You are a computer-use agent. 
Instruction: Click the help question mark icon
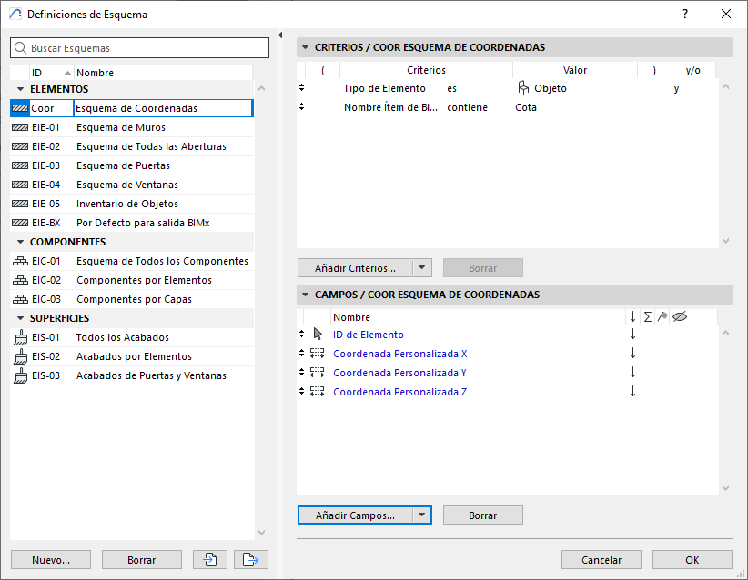pos(683,14)
